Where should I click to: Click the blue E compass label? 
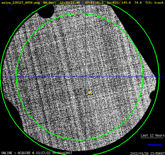pyautogui.click(x=10, y=9)
